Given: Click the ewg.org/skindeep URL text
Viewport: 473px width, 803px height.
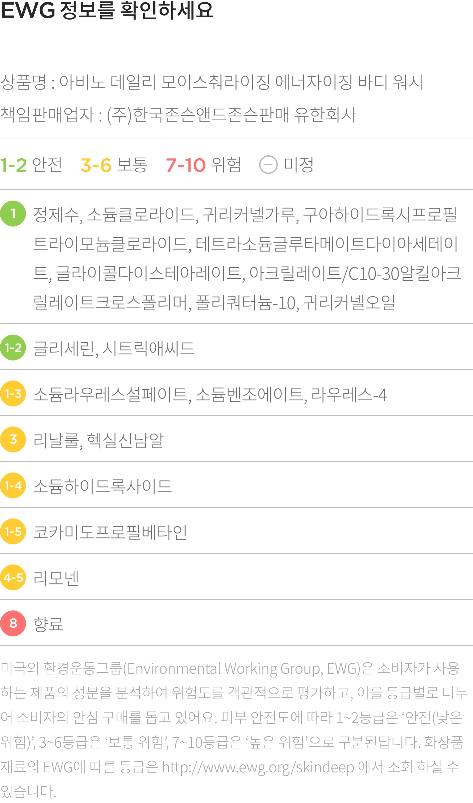Looking at the screenshot, I should (258, 767).
